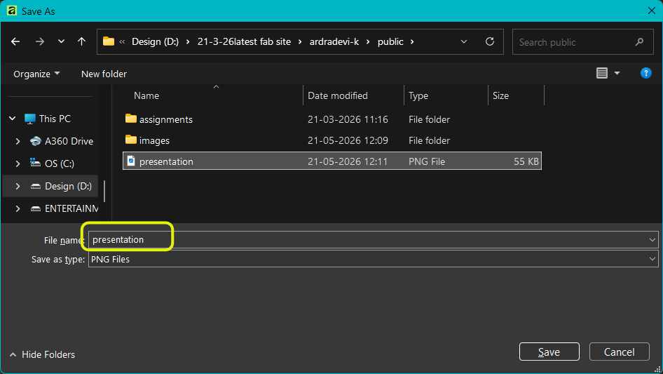Expand the OS (C:) node
Image resolution: width=663 pixels, height=374 pixels.
click(x=18, y=163)
